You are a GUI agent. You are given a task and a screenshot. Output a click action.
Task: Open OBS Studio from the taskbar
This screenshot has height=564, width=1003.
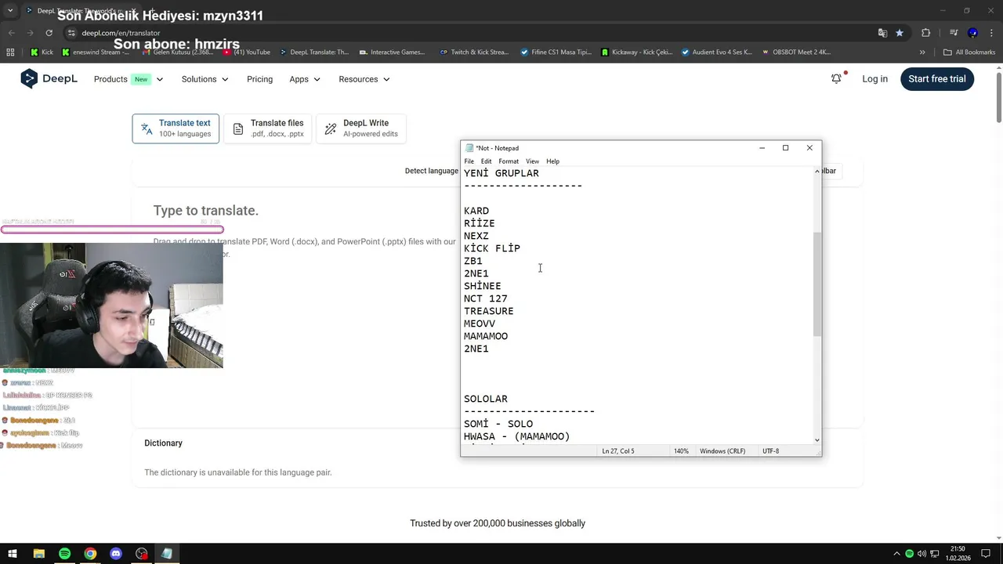tap(142, 554)
